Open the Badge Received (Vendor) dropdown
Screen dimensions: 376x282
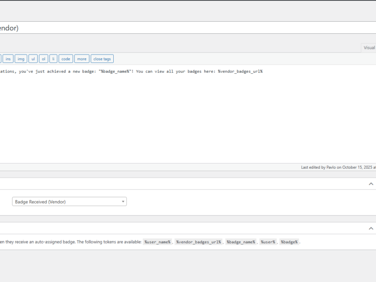tap(69, 202)
